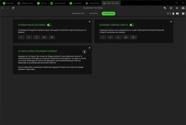Set lighting dim timeout to 3 minutes
The height and width of the screenshot is (125, 186).
tap(29, 37)
